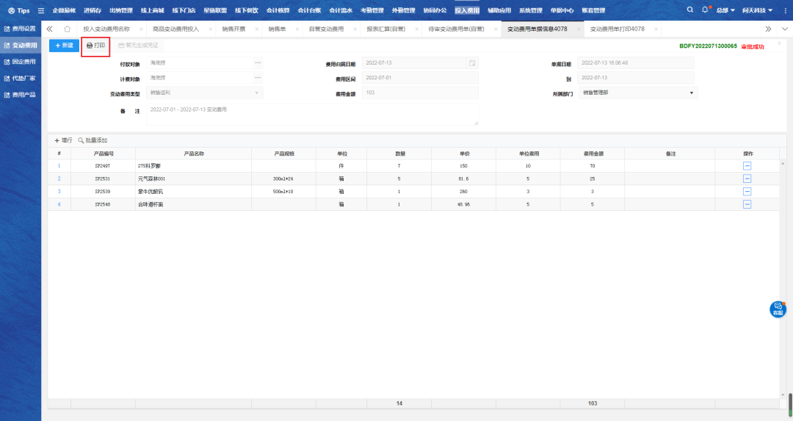Click the 客服 customer service floating icon
793x421 pixels.
tap(778, 309)
